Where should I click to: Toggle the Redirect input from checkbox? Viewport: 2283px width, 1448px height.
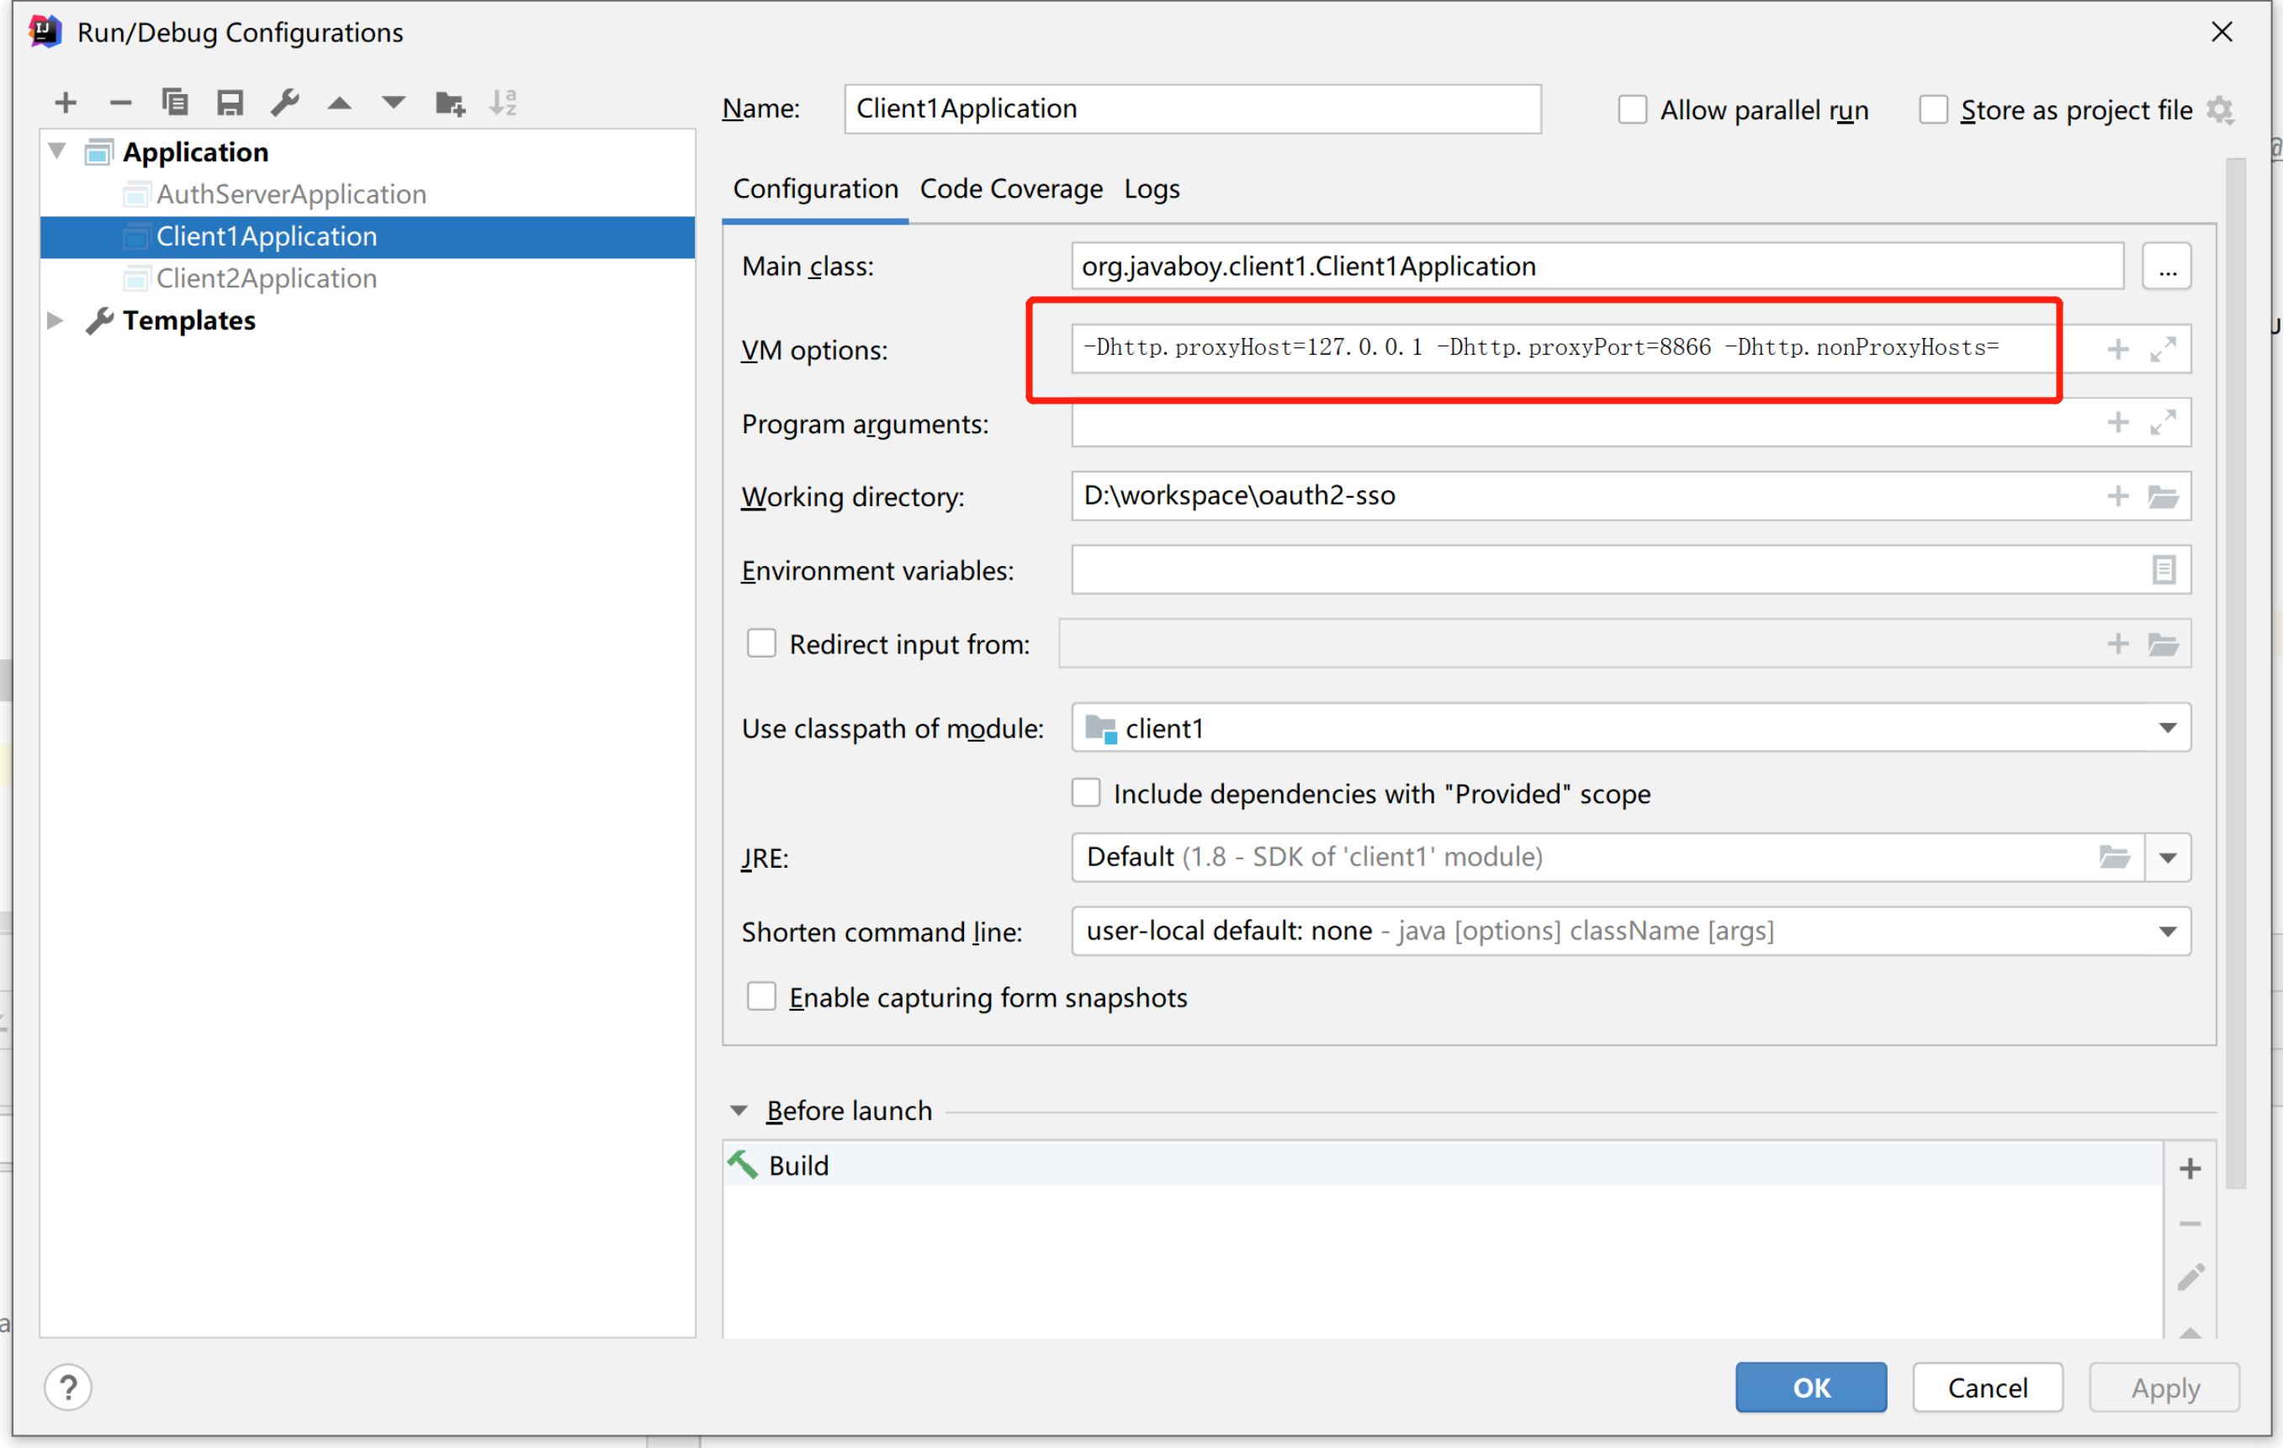pos(761,644)
